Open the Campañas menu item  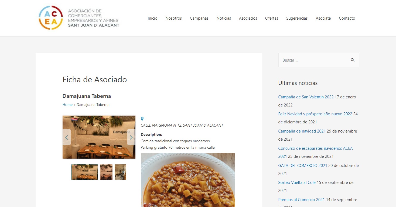pos(199,18)
